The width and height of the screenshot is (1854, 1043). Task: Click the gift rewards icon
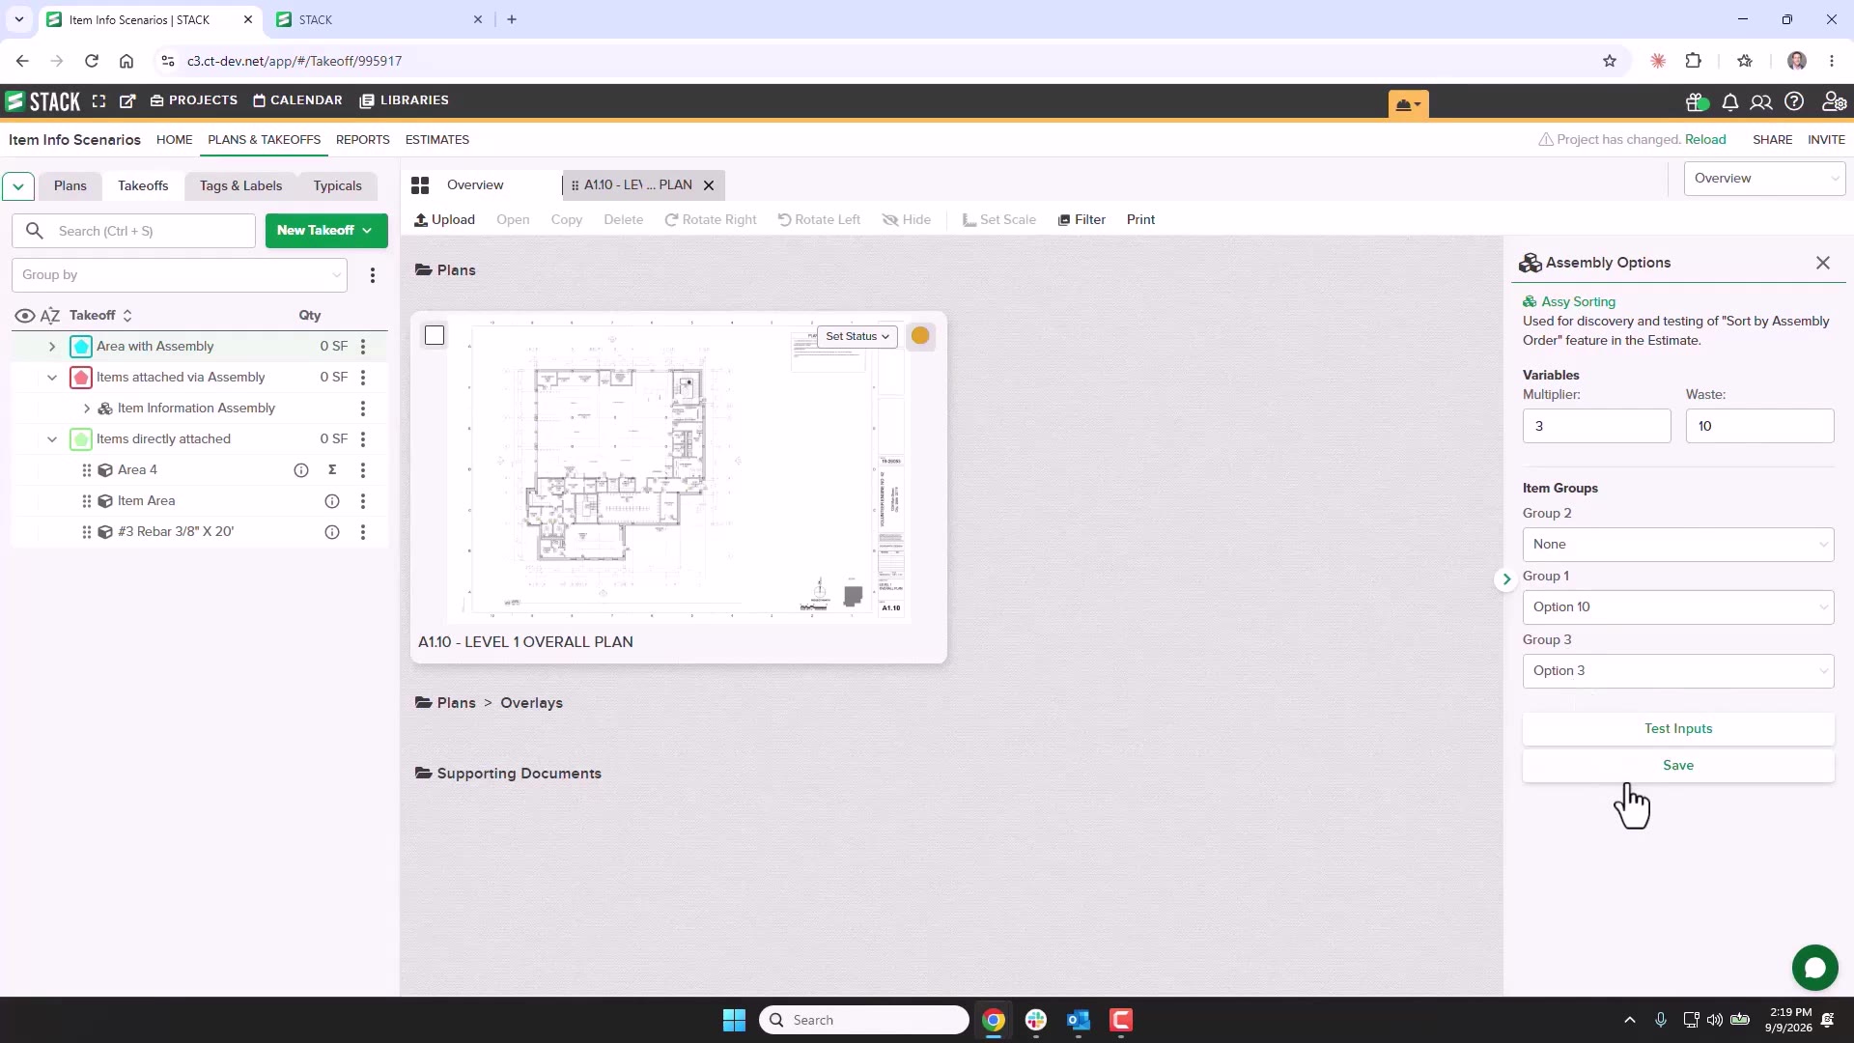point(1697,101)
